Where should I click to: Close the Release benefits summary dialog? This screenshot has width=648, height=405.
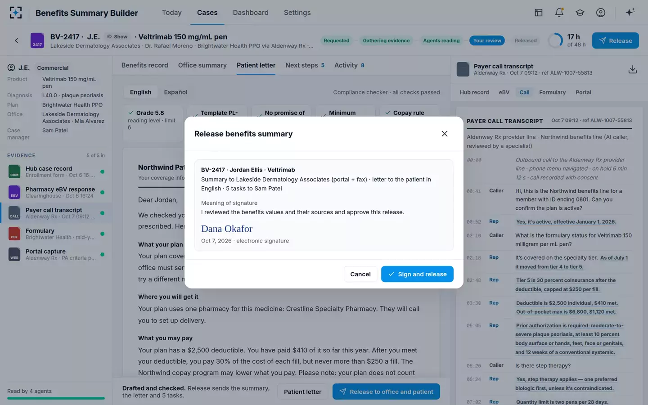(445, 134)
